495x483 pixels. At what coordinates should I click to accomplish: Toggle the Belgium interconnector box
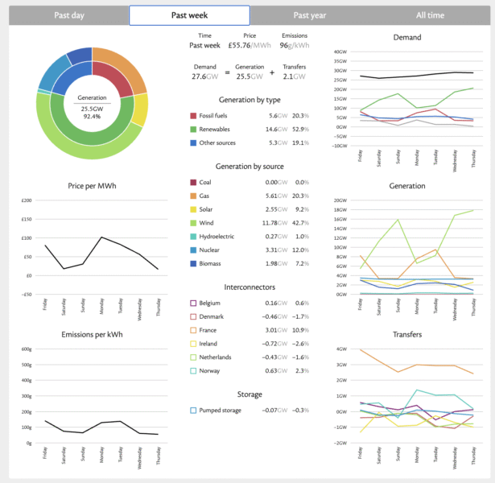(x=193, y=303)
